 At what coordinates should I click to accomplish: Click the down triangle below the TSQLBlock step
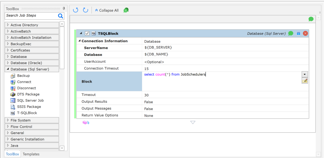(x=193, y=123)
